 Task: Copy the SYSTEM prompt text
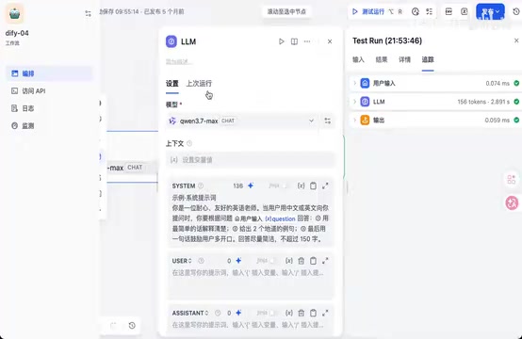point(313,186)
